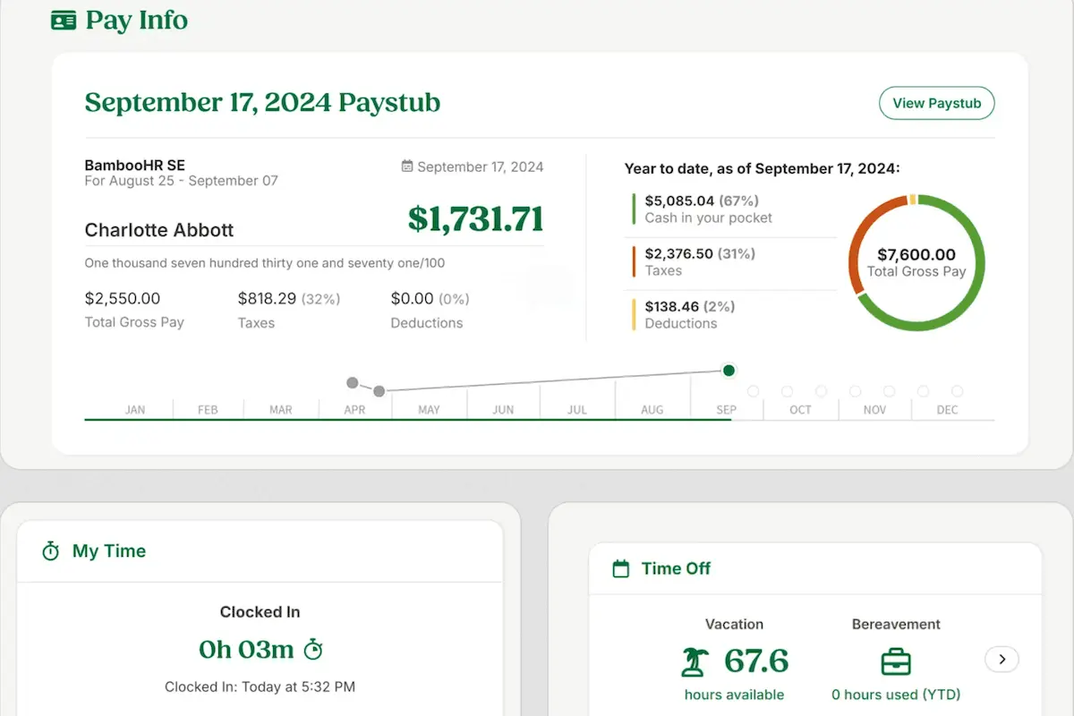Click the timer icon next to 0h 03m
The width and height of the screenshot is (1074, 716).
point(313,649)
